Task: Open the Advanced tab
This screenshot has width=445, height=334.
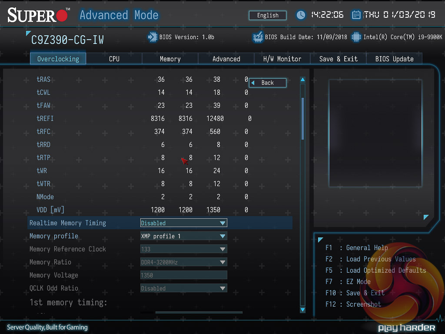Action: click(x=226, y=59)
